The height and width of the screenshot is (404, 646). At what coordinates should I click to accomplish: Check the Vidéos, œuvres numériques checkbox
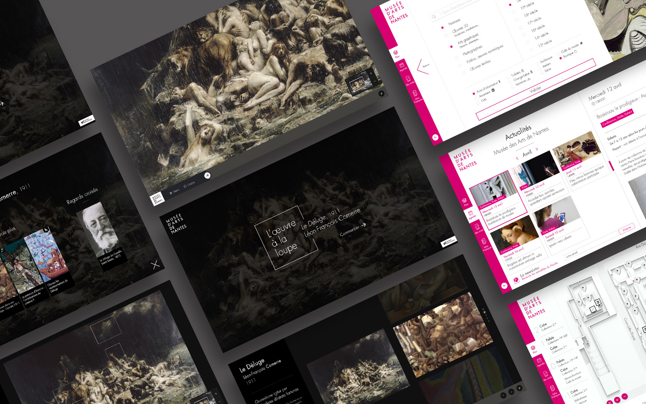[x=460, y=65]
